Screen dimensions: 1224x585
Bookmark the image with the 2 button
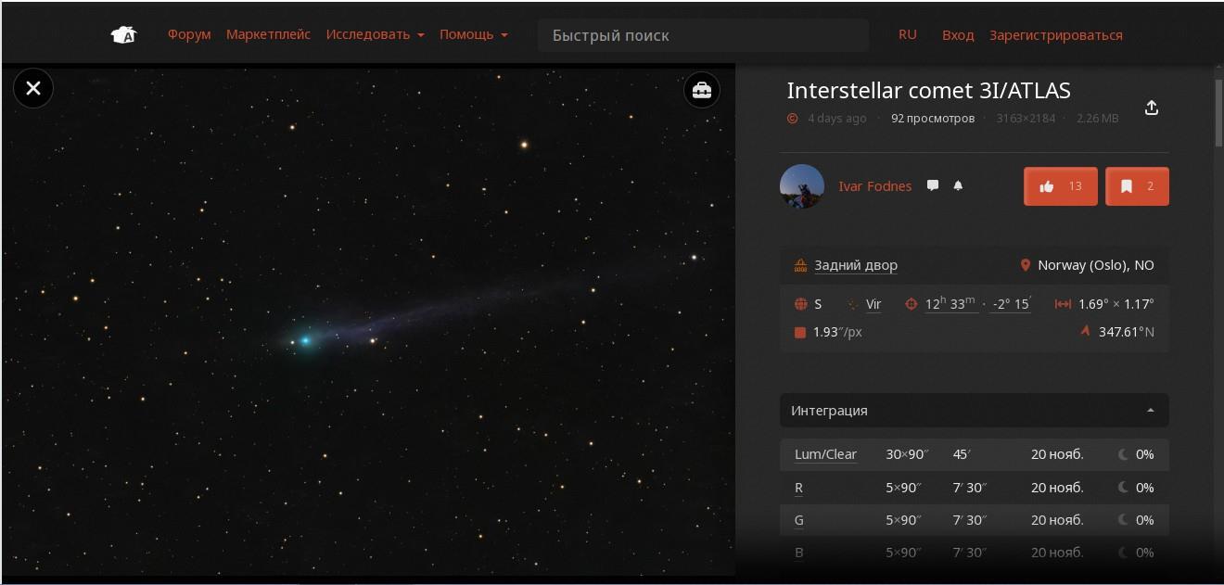click(x=1137, y=186)
